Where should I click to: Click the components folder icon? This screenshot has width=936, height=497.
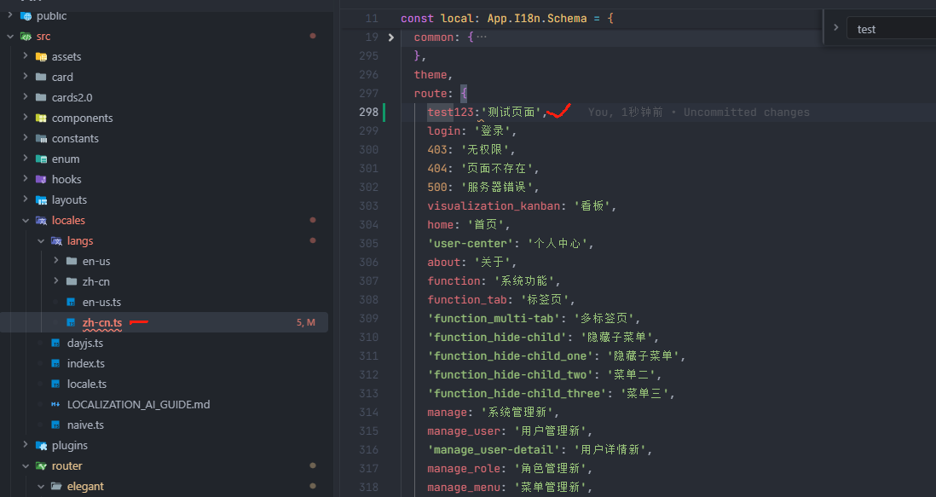pyautogui.click(x=41, y=118)
